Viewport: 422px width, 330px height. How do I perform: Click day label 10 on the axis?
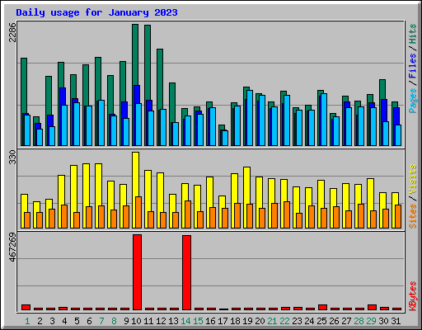point(137,321)
